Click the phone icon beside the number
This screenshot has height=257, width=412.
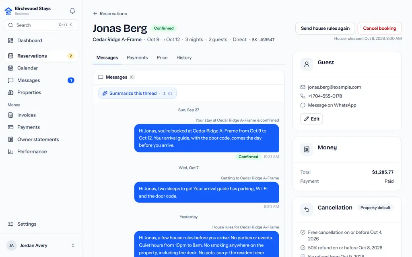point(303,96)
